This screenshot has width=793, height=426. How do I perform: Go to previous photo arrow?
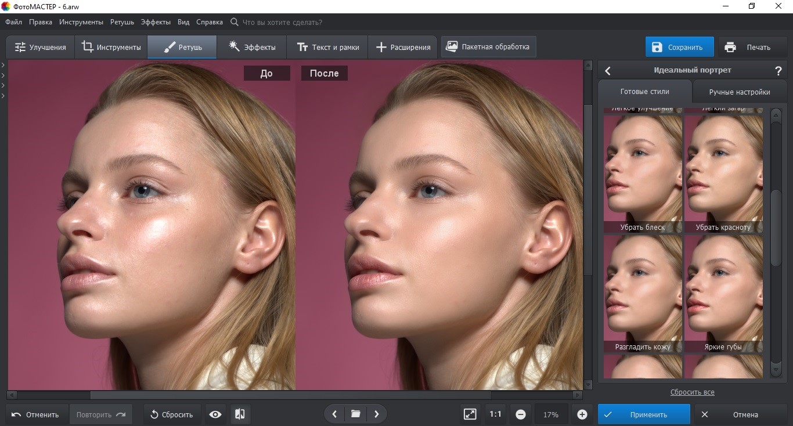334,414
